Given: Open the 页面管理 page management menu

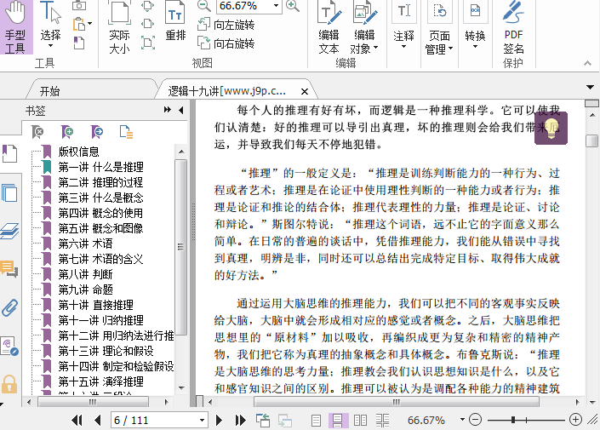Looking at the screenshot, I should 439,26.
